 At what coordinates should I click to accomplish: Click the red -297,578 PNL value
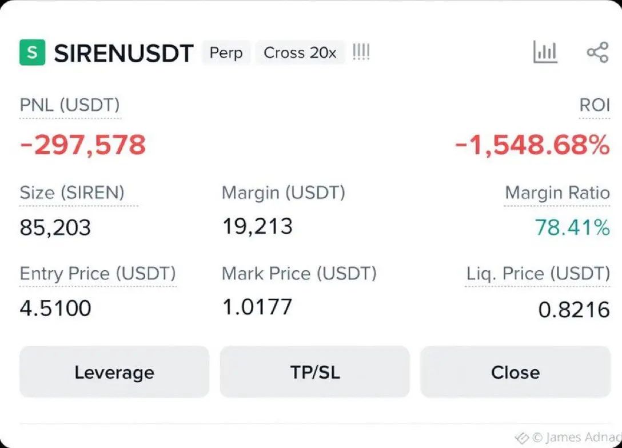point(83,145)
